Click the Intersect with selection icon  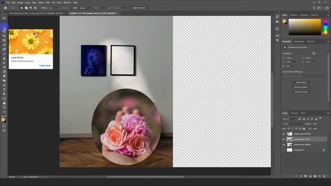click(x=36, y=8)
